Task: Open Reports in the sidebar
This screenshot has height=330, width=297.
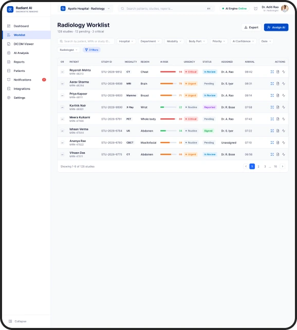Action: (27, 62)
